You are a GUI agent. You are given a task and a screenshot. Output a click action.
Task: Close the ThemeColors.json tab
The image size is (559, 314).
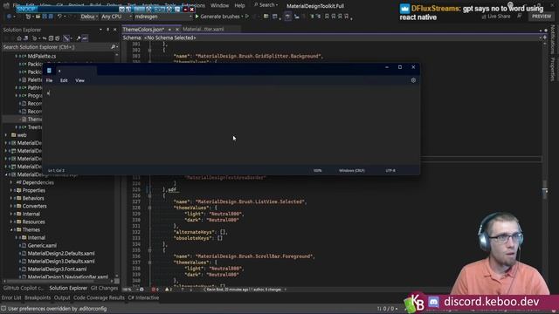point(176,30)
